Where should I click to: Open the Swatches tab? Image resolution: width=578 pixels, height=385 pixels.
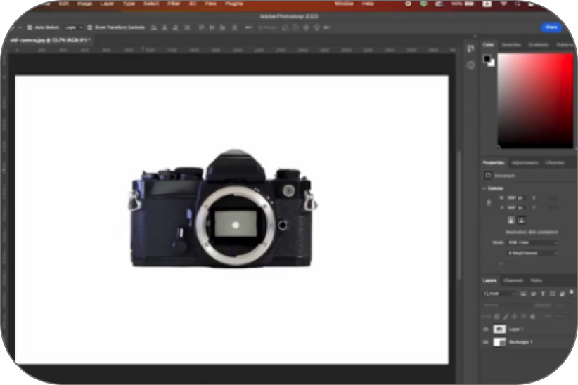(x=511, y=44)
